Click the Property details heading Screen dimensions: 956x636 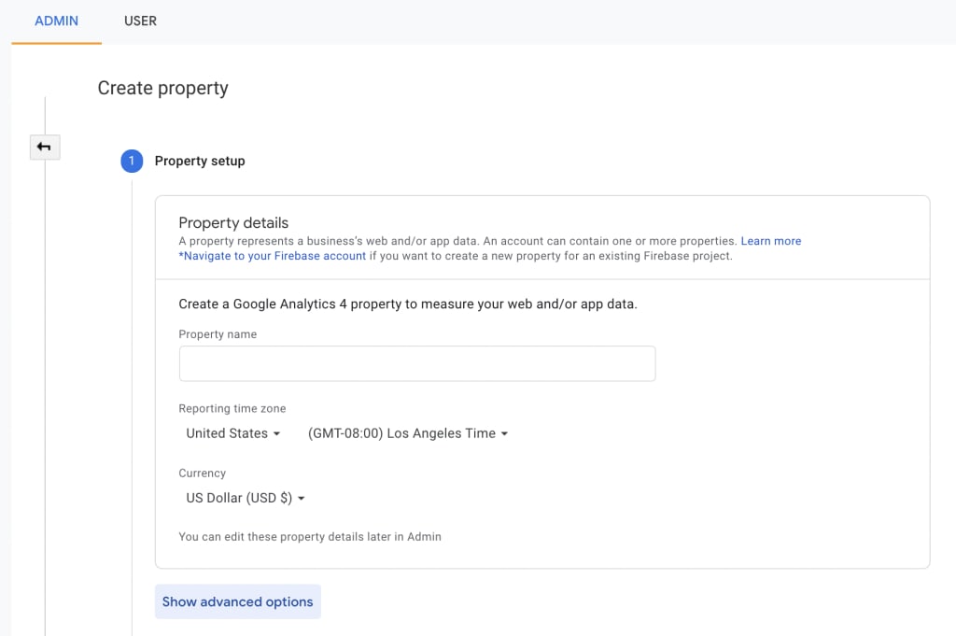click(x=233, y=222)
